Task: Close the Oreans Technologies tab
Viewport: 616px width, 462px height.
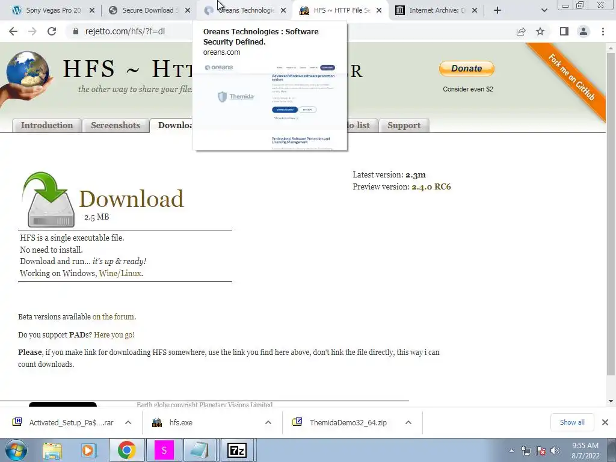Action: click(283, 10)
